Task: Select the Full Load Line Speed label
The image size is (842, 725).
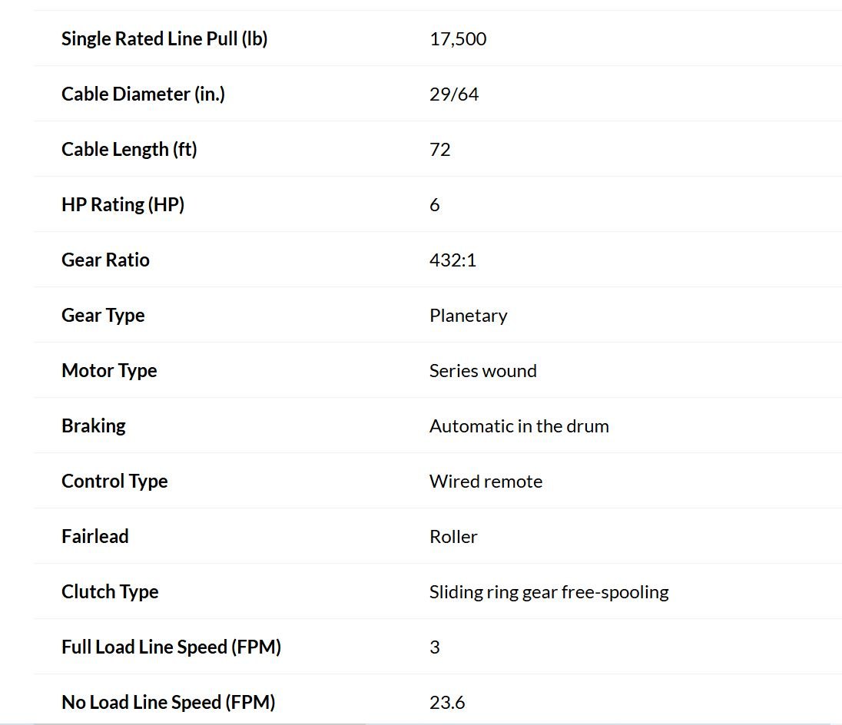Action: (x=171, y=647)
